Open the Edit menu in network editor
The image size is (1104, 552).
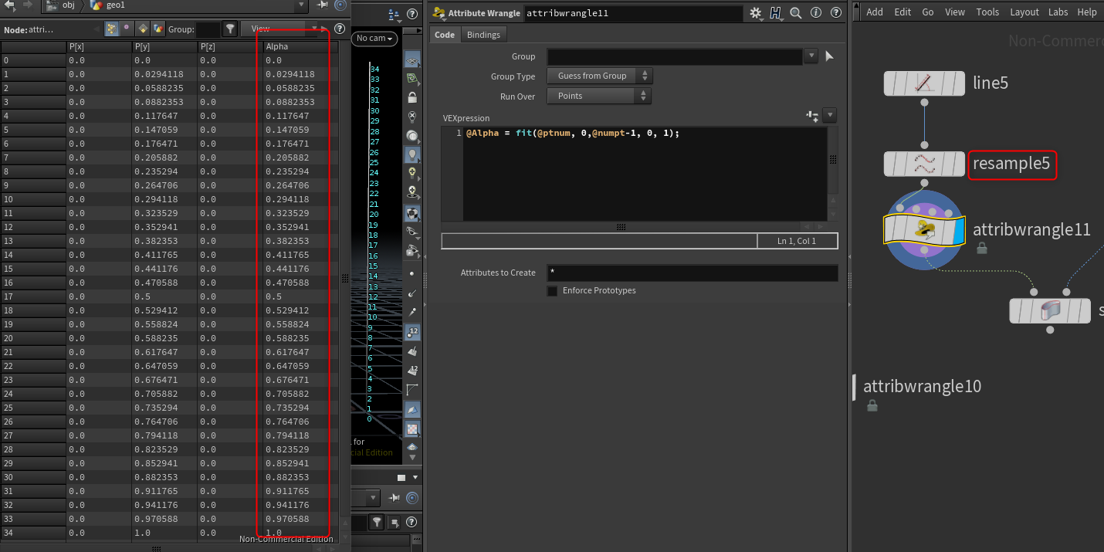click(x=903, y=12)
